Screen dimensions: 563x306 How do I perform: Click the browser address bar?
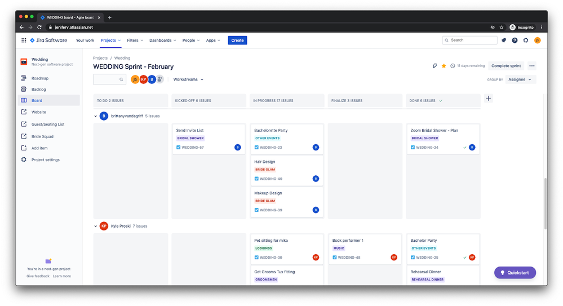268,27
